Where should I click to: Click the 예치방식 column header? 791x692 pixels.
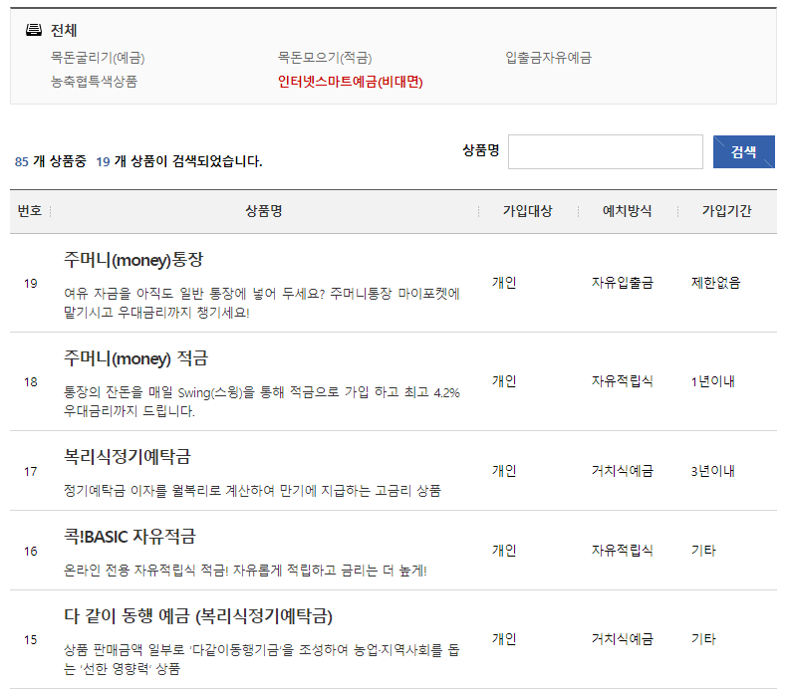click(x=627, y=211)
